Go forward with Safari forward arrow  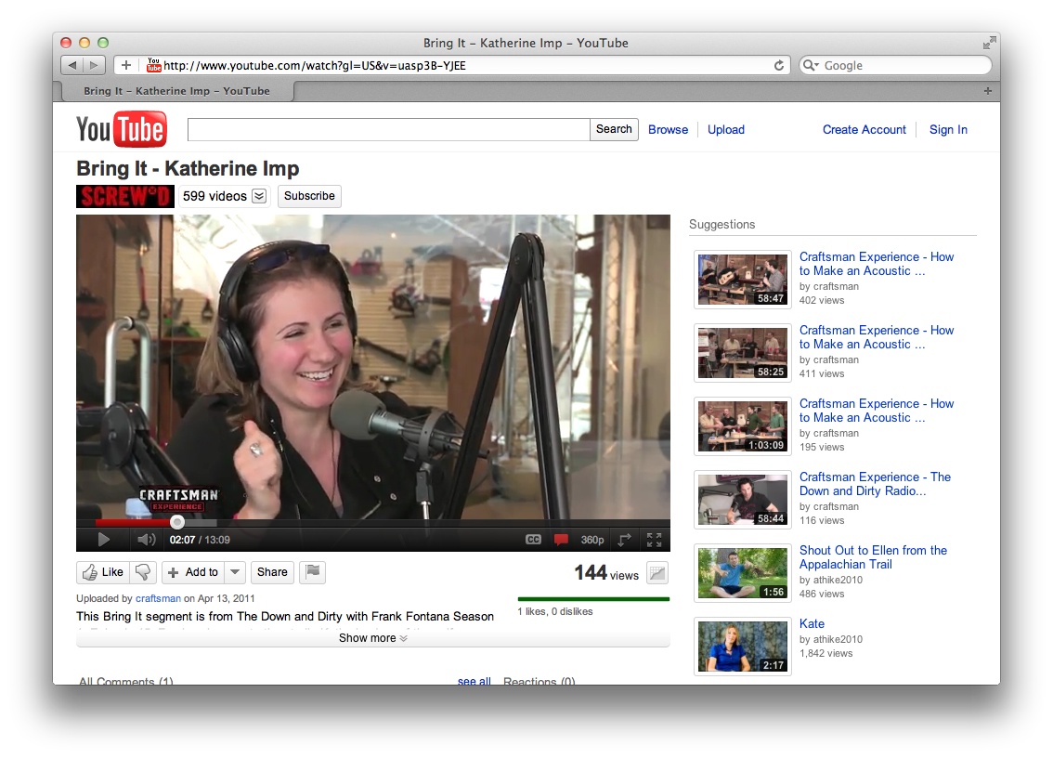click(x=94, y=65)
